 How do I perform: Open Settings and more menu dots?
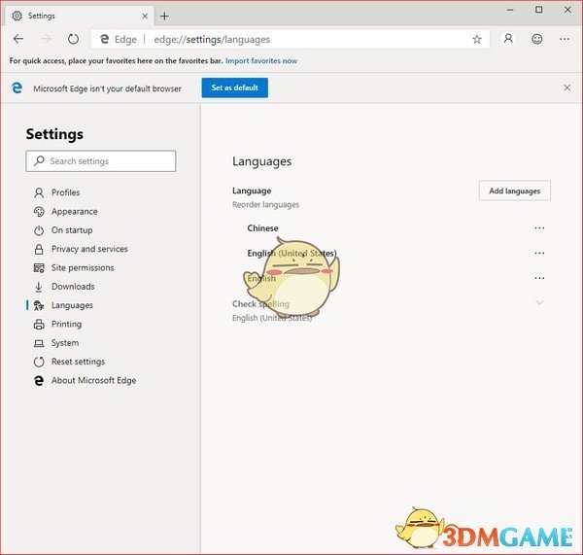tap(565, 39)
